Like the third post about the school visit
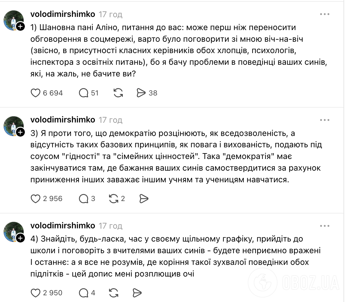The image size is (345, 302). (x=36, y=293)
